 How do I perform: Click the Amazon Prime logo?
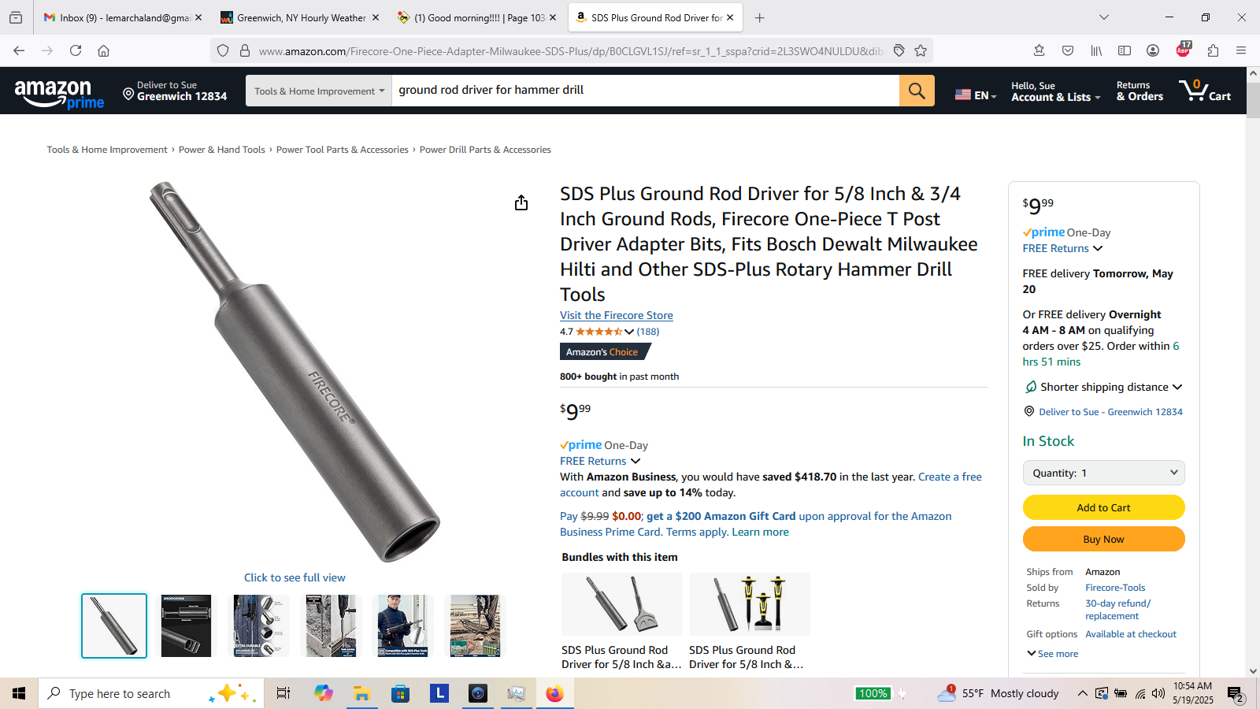[59, 95]
